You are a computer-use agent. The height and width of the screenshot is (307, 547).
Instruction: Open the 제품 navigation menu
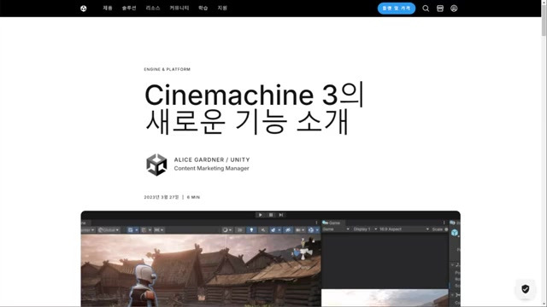[x=108, y=8]
